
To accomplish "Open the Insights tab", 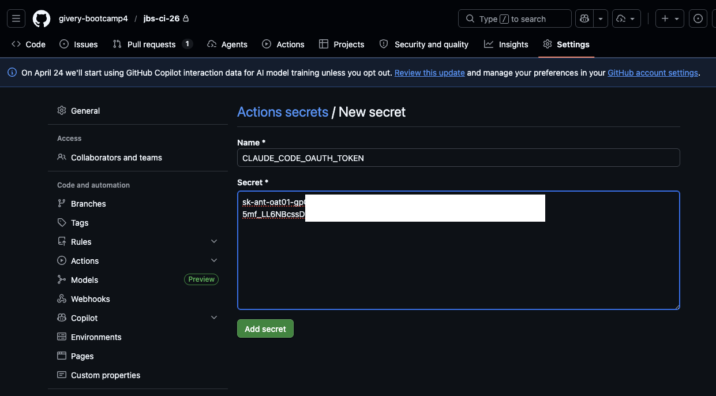I will tap(506, 44).
